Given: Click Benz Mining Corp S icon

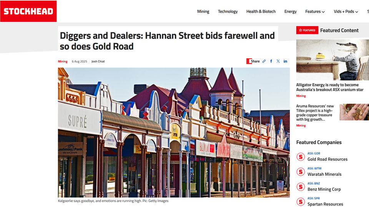Looking at the screenshot, I should click(x=301, y=187).
